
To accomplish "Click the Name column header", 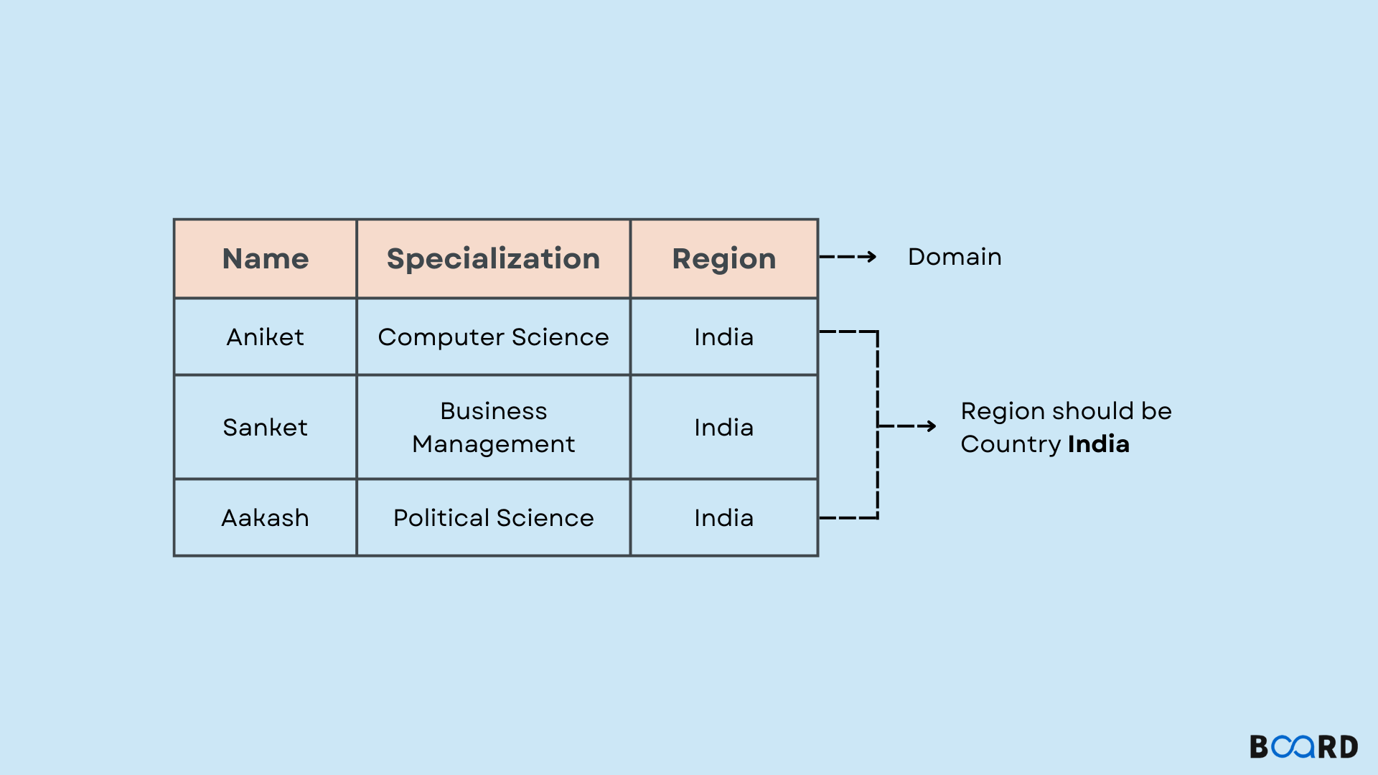I will [266, 258].
